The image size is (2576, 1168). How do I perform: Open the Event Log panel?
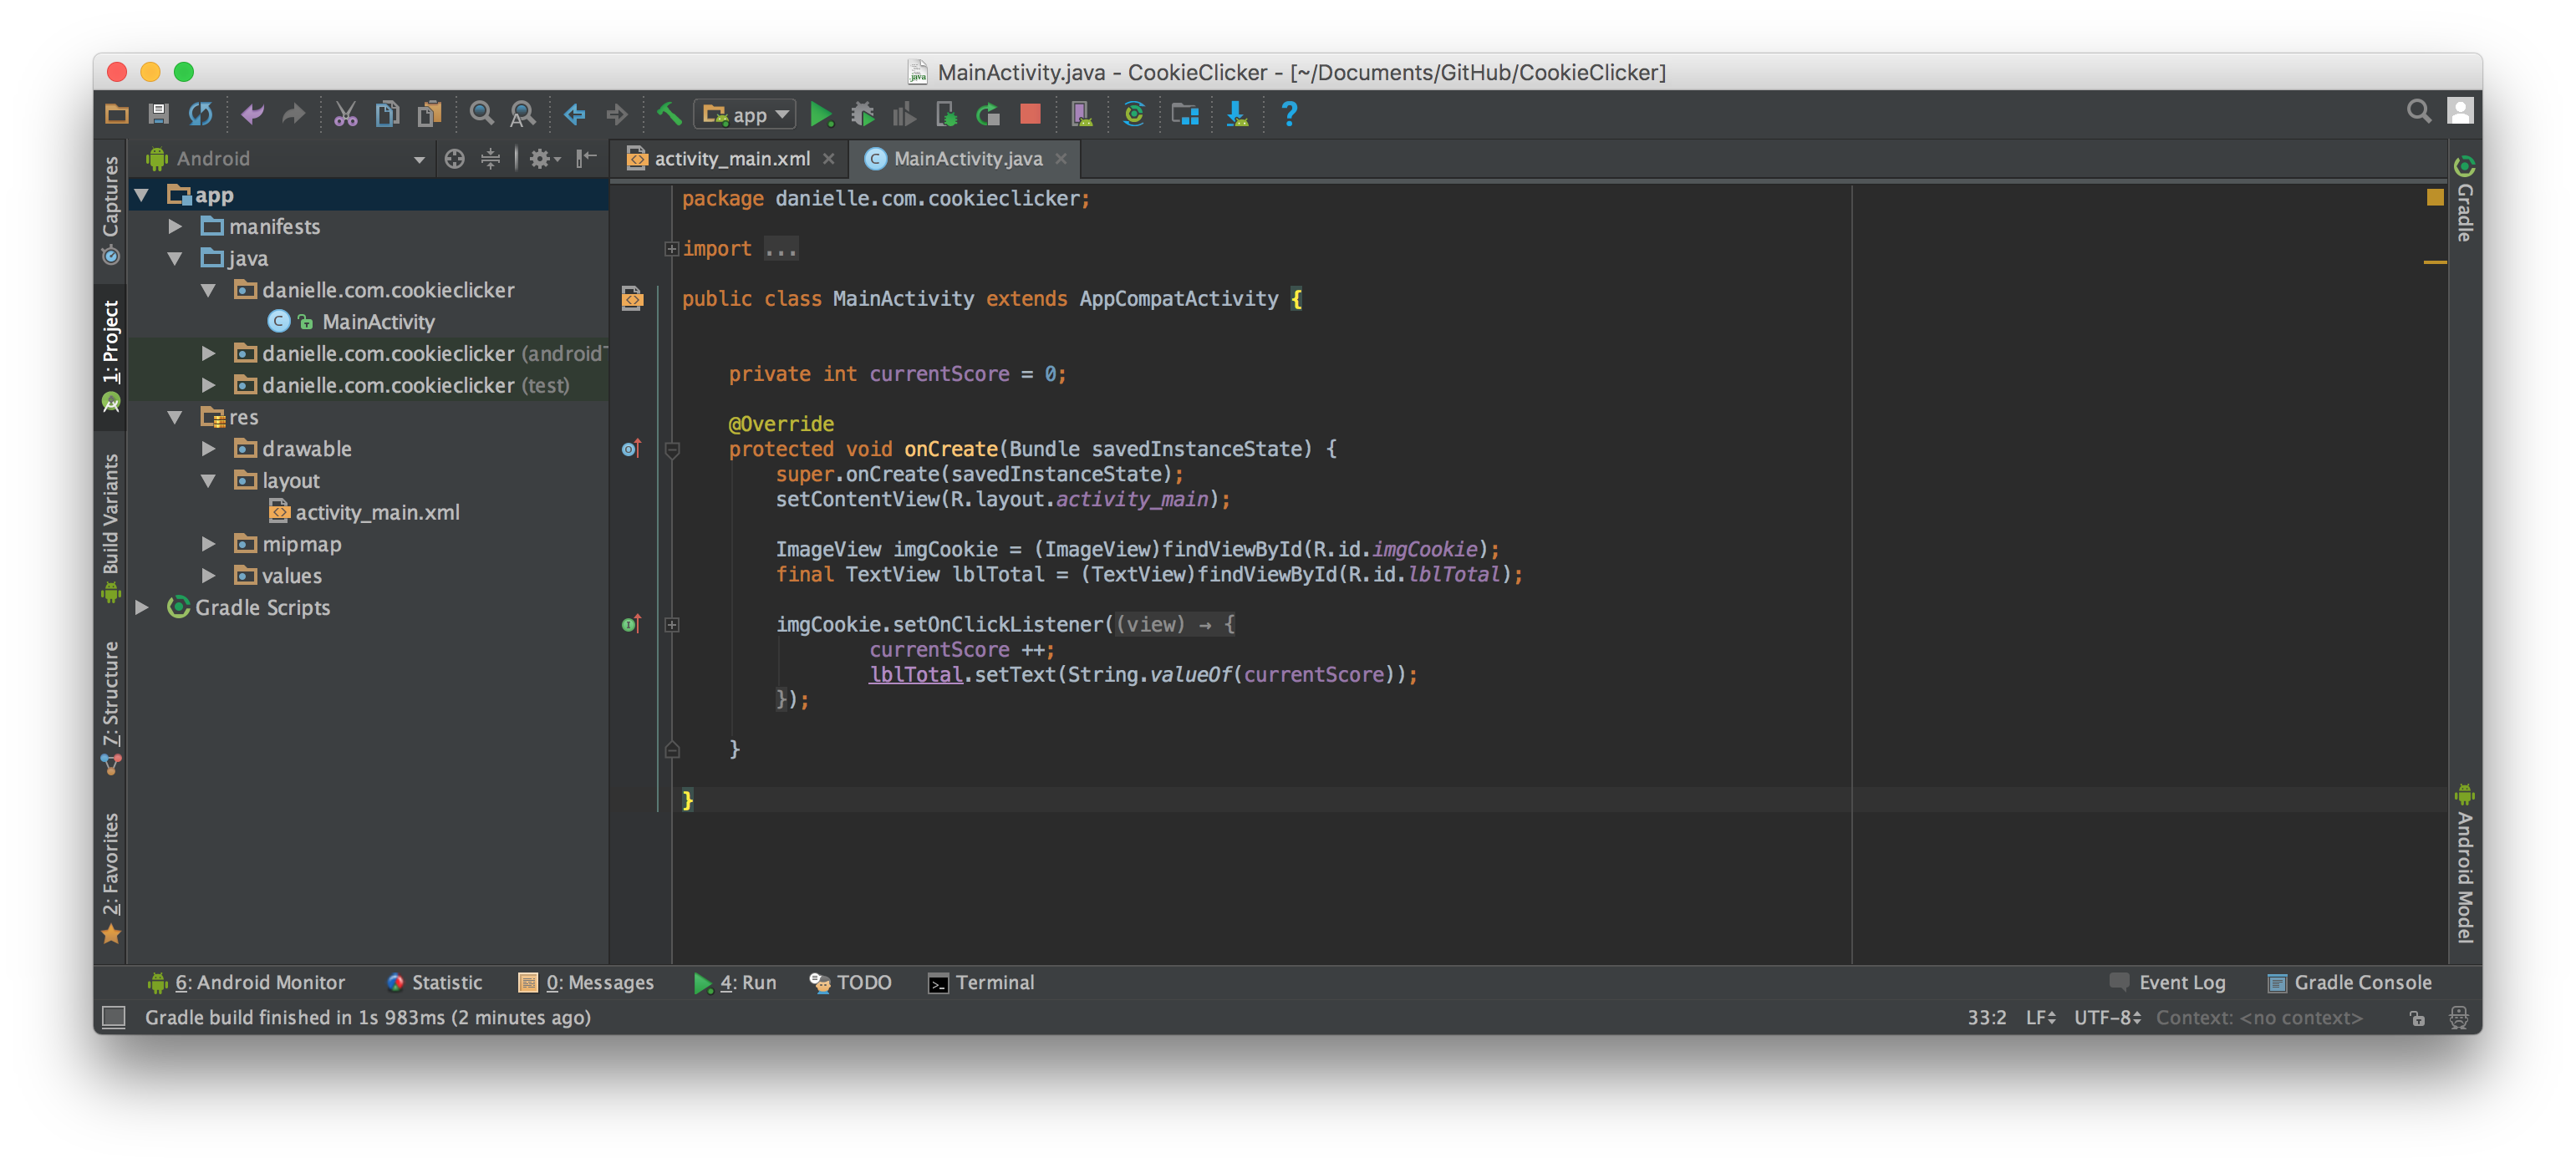(2168, 982)
